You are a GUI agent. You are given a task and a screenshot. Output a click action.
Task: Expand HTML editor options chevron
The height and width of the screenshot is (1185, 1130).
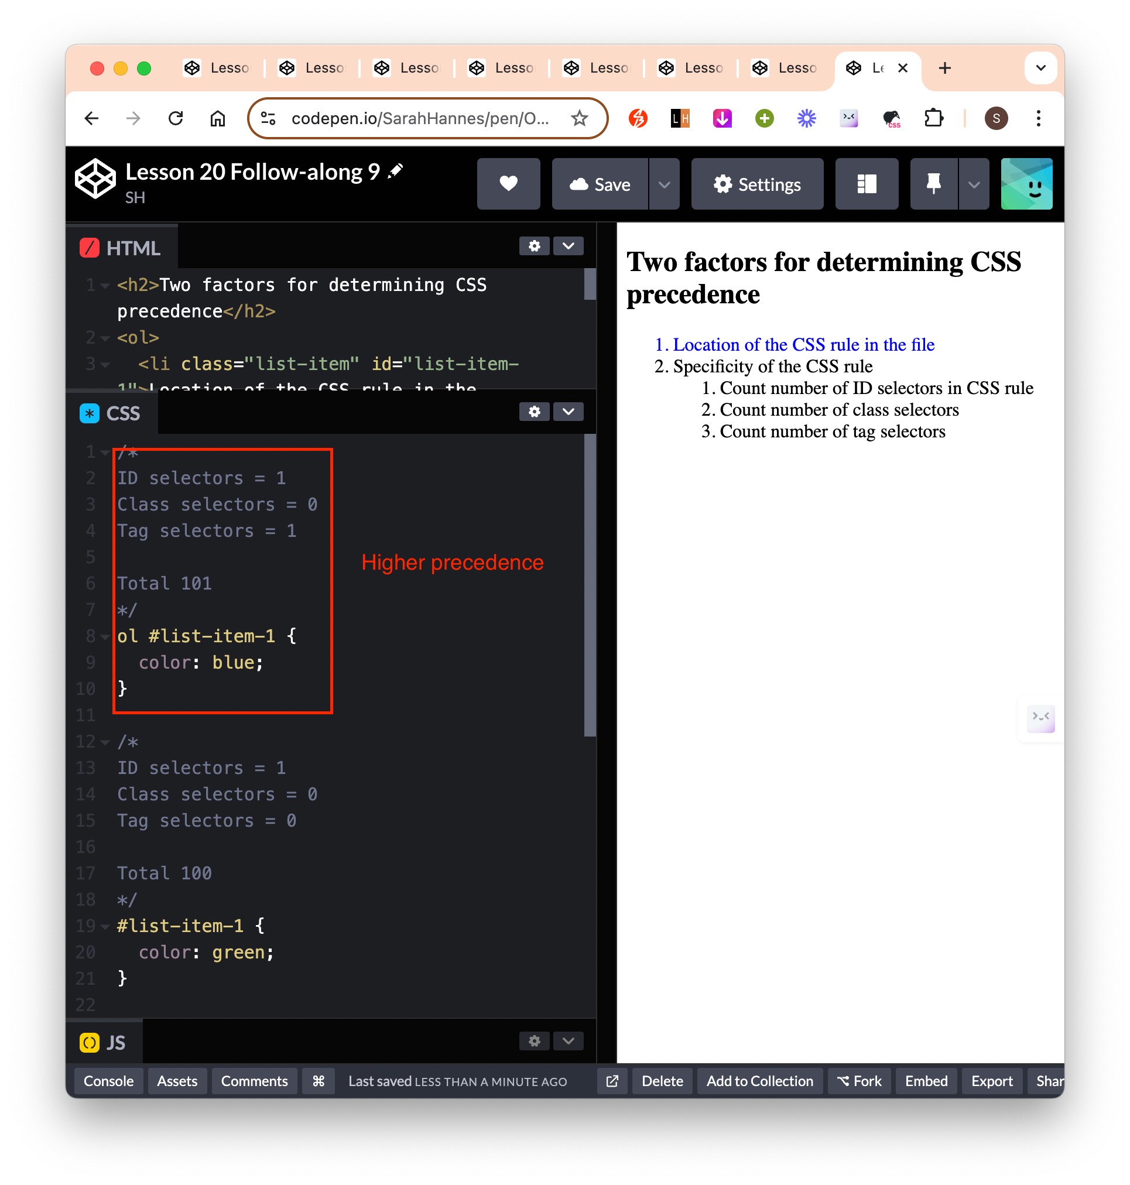568,246
